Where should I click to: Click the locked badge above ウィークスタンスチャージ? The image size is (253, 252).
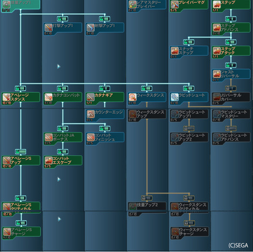coord(189,223)
